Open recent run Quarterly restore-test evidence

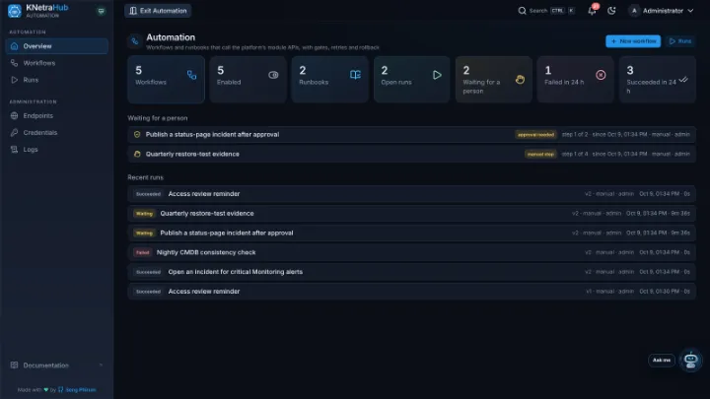coord(411,213)
